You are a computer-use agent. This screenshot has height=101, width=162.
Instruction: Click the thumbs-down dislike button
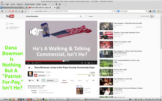pyautogui.click(x=38, y=80)
